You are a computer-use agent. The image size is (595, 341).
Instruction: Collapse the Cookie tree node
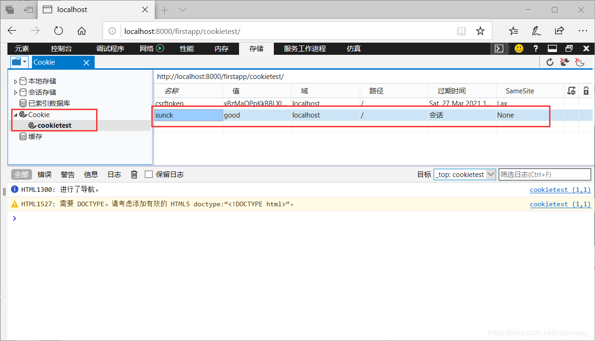[15, 115]
